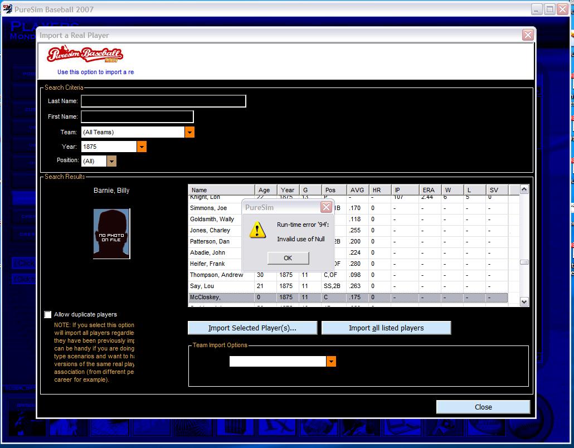Screen dimensions: 574x448
Task: Click the results list scroll down arrow
Action: point(524,302)
